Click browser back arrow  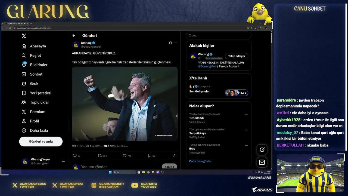3,28
